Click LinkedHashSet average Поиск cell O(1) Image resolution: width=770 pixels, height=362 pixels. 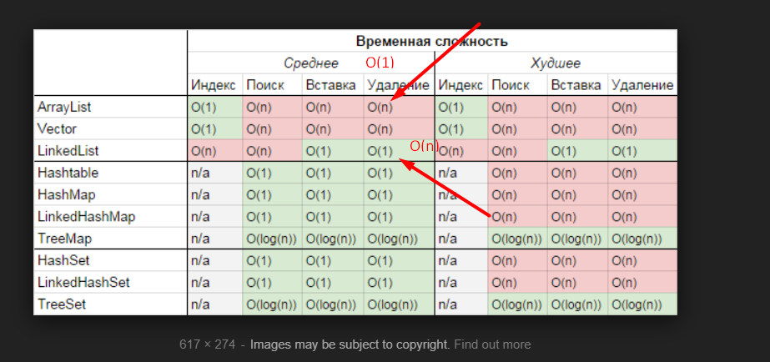click(x=272, y=283)
